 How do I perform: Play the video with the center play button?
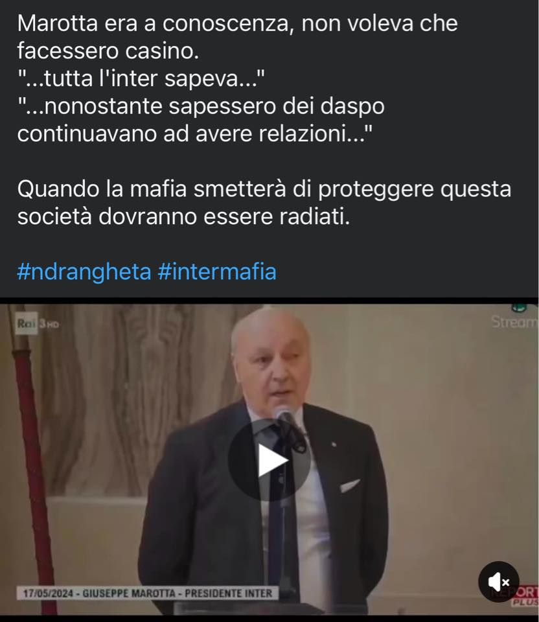(269, 460)
